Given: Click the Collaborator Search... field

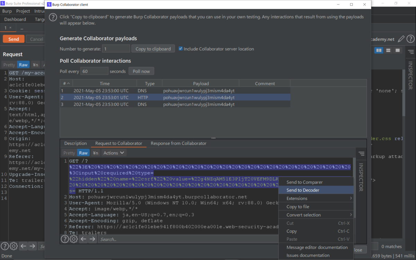Looking at the screenshot, I should click(x=188, y=239).
